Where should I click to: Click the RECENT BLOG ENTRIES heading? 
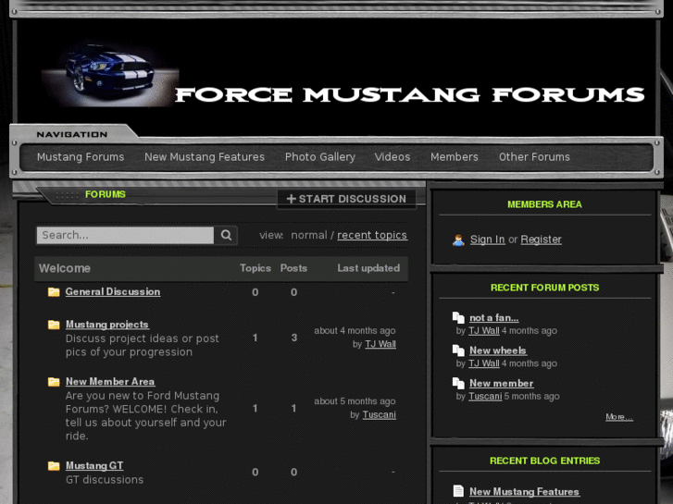544,461
